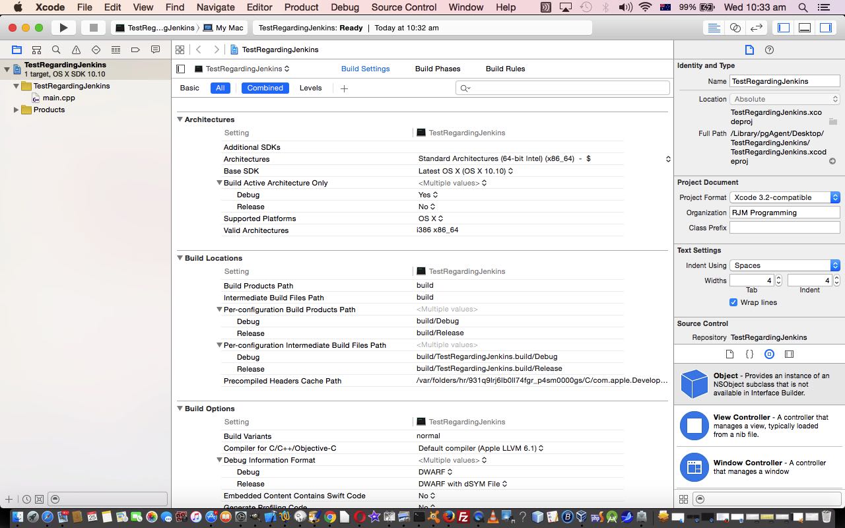Show the File Template library
The image size is (845, 528).
(x=729, y=354)
